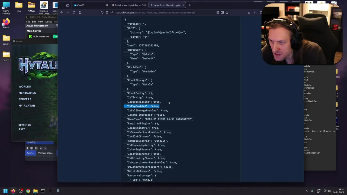Select the Vertical Scenes dock tab
Image resolution: width=347 pixels, height=195 pixels.
pyautogui.click(x=46, y=153)
